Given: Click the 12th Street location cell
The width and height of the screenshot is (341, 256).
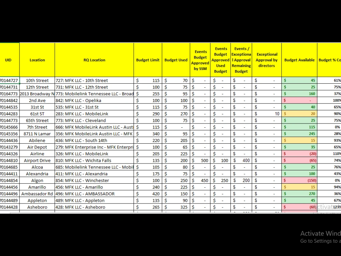Looking at the screenshot, I should (37, 87).
